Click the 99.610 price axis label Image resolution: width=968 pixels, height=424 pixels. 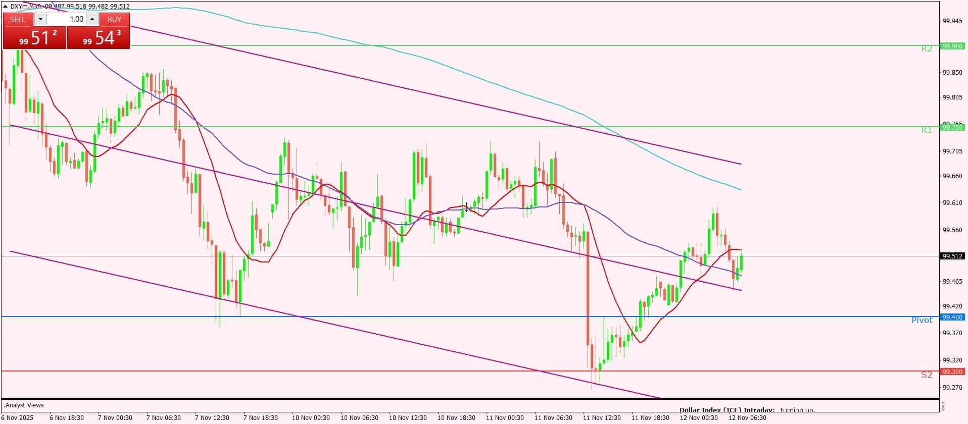click(x=952, y=203)
